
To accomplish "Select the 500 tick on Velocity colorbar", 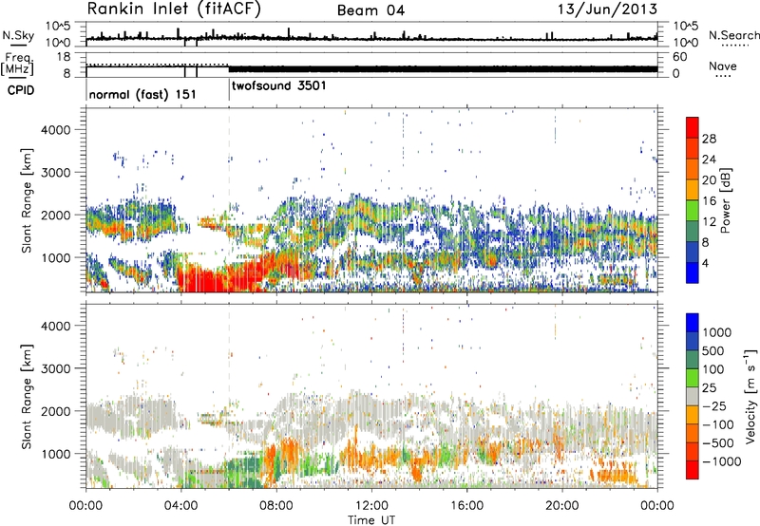I will 713,350.
